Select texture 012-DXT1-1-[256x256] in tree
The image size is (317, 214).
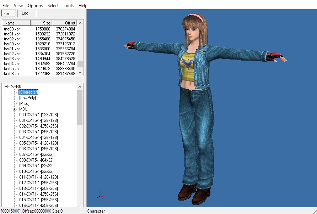38,183
